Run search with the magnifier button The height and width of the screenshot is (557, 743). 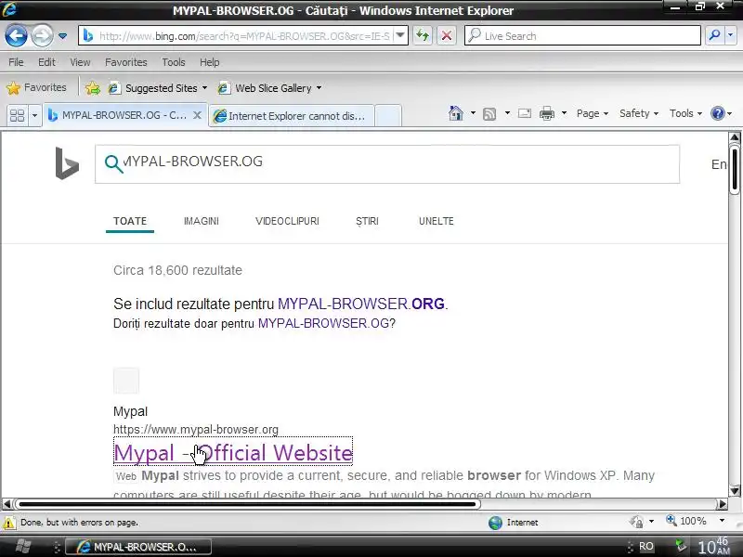click(x=715, y=35)
